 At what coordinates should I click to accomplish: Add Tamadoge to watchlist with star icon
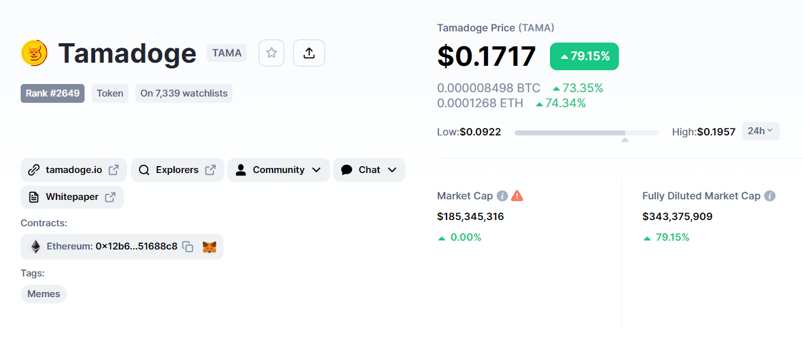271,53
